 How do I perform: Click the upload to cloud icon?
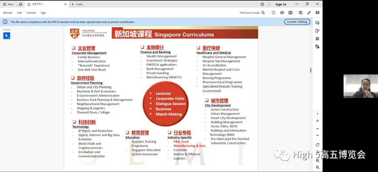point(282,13)
